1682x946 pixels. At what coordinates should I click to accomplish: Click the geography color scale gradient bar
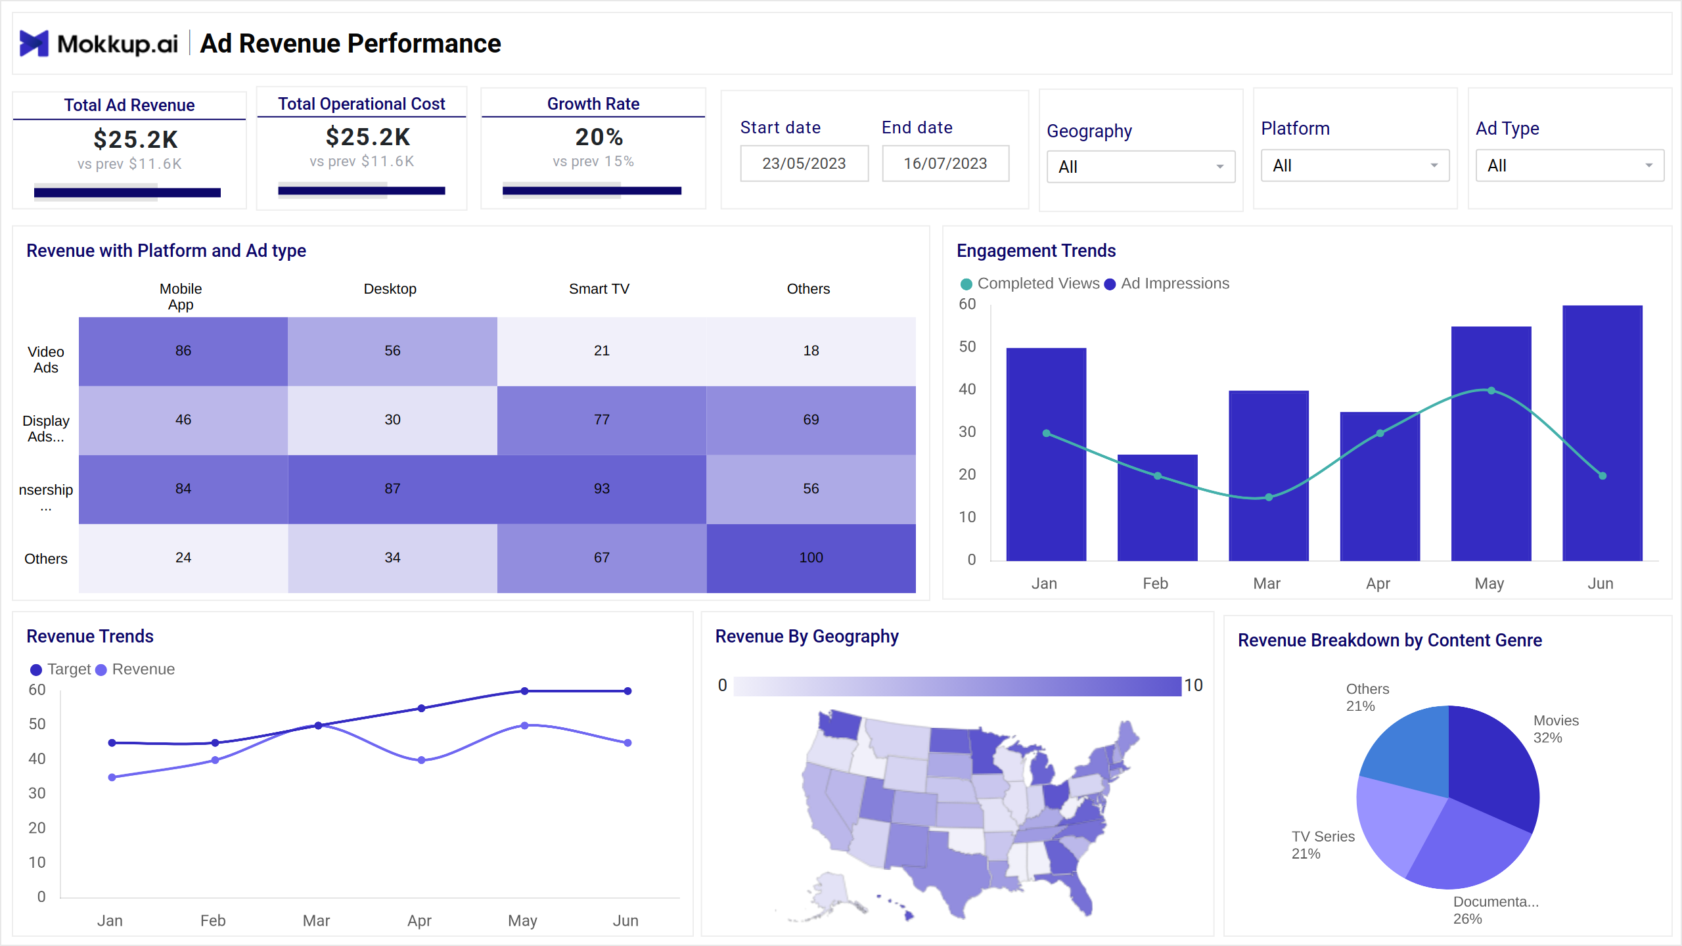coord(957,686)
